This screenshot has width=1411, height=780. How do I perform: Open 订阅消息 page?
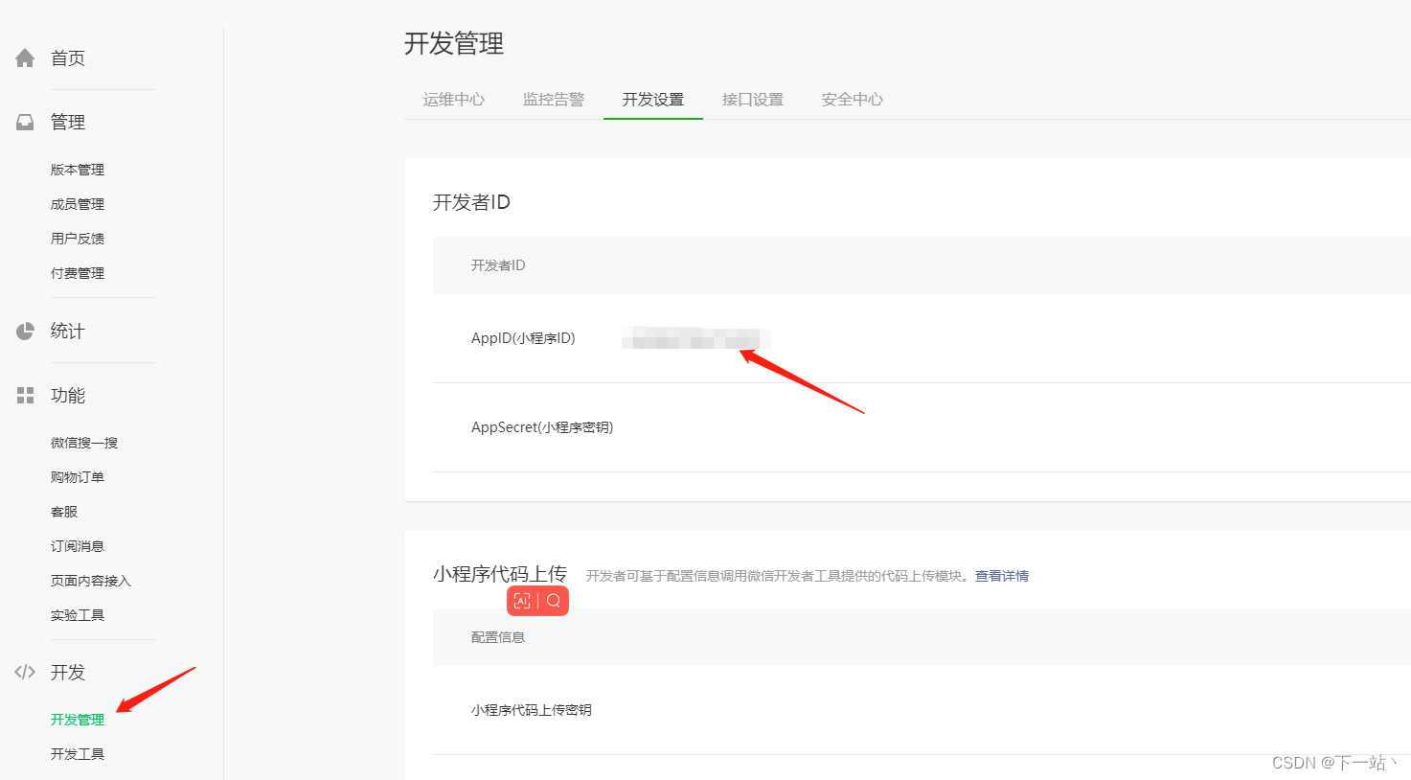click(78, 546)
